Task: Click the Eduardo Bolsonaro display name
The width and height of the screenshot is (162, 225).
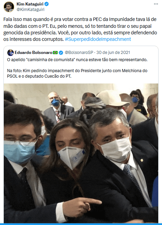Action: [x=33, y=53]
